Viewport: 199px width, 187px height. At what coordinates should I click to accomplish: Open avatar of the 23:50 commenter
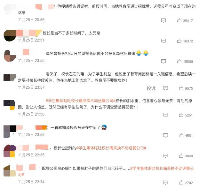[x=10, y=56]
